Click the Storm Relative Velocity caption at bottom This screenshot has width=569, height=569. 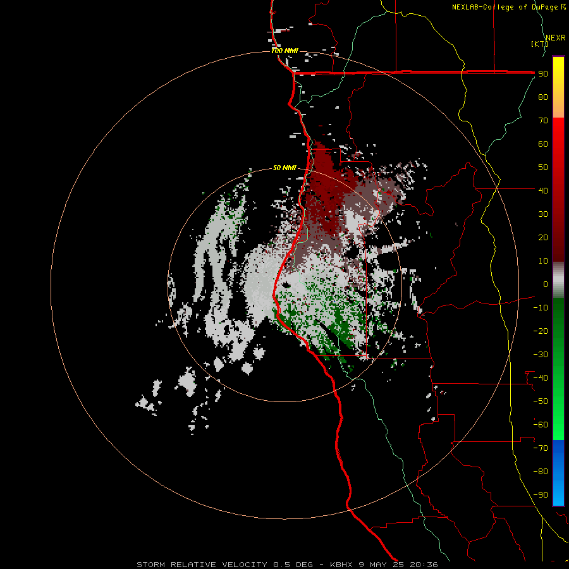(287, 565)
